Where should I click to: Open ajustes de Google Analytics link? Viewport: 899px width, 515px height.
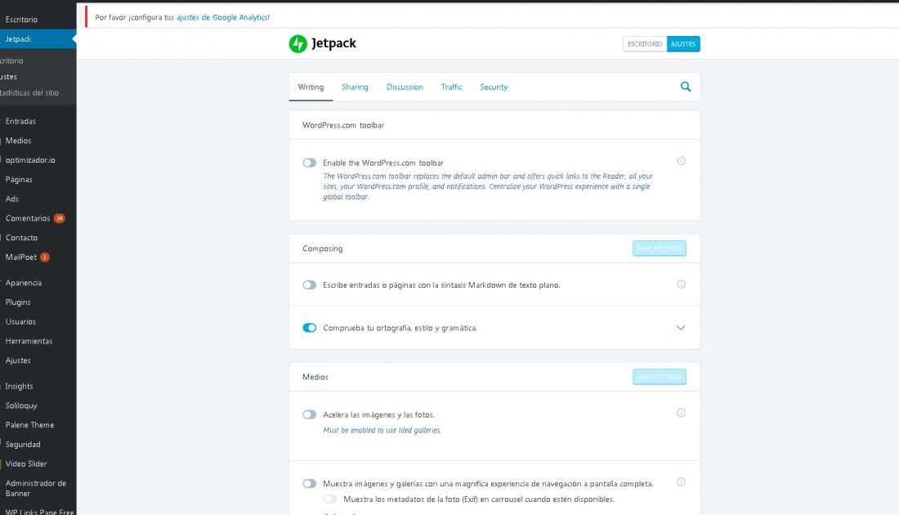[223, 18]
